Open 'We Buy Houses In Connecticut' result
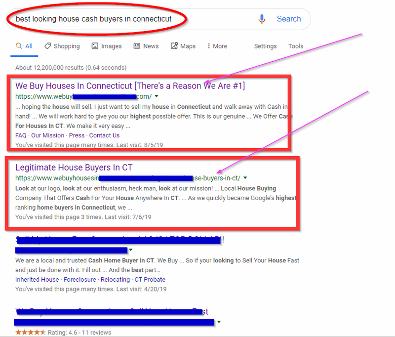 coord(130,86)
